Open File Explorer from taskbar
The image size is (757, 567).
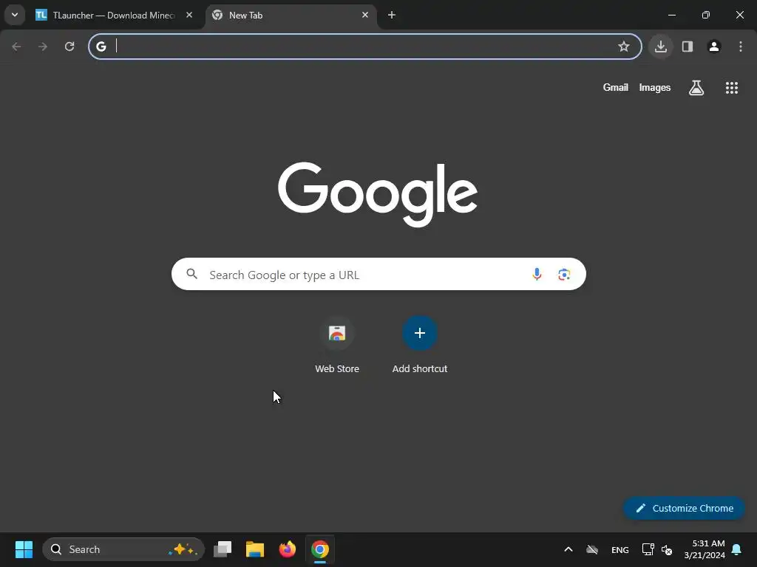click(x=255, y=549)
